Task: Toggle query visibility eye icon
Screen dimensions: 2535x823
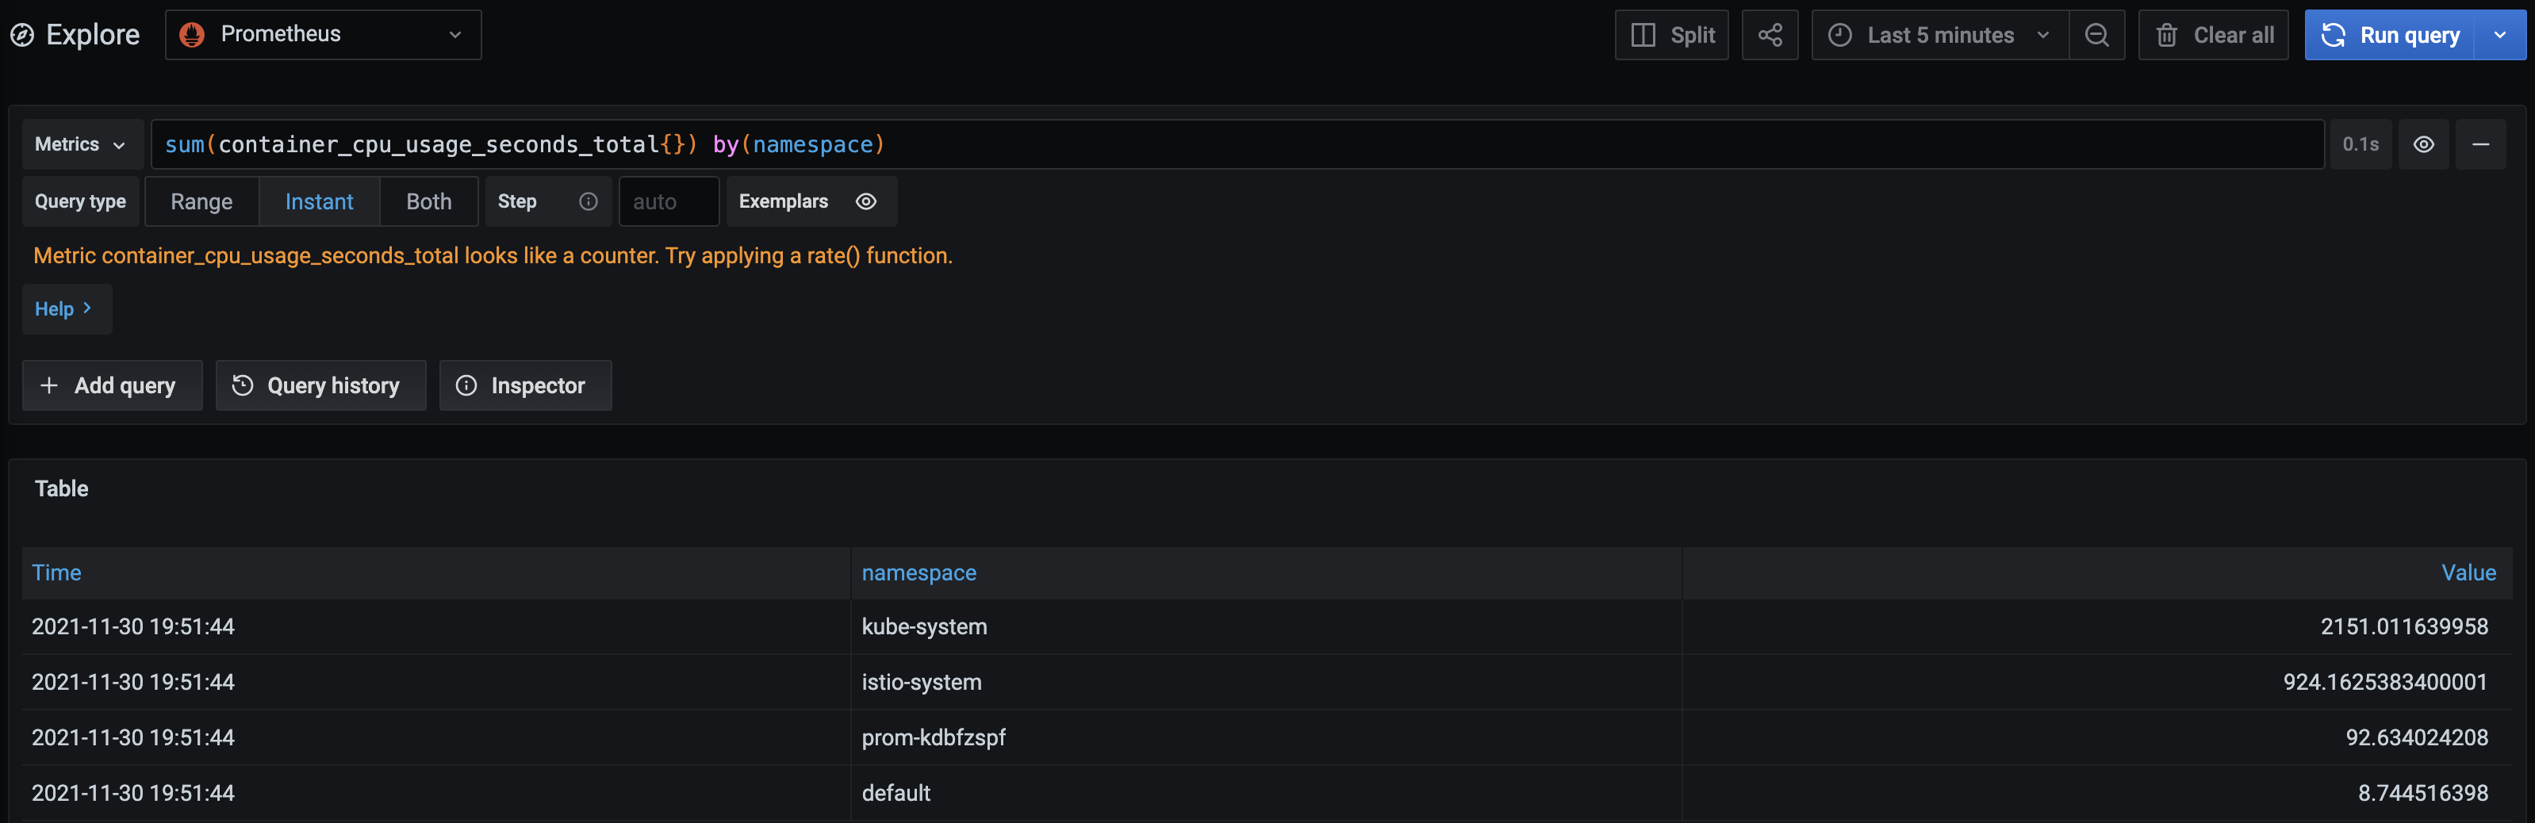Action: 2423,144
